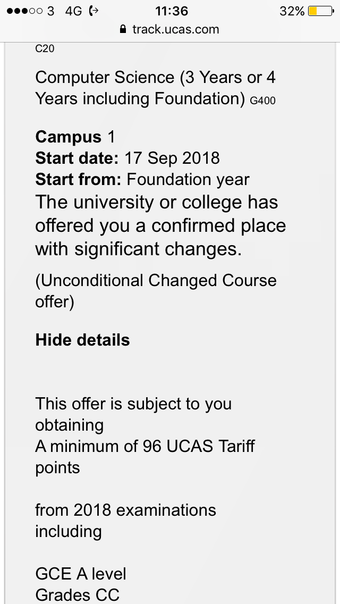Image resolution: width=340 pixels, height=604 pixels.
Task: Tap the GCE A level text
Action: [80, 574]
